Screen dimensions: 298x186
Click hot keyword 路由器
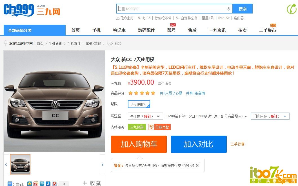tap(239, 18)
